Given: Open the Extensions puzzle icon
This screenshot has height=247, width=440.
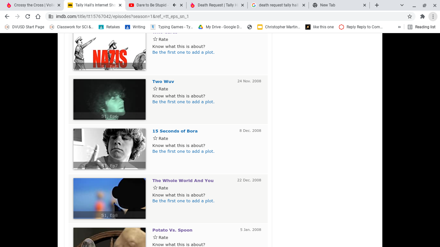Looking at the screenshot, I should point(423,16).
